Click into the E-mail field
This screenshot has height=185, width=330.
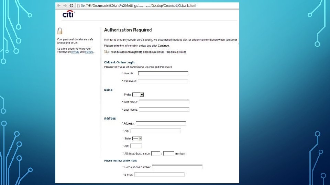click(159, 174)
